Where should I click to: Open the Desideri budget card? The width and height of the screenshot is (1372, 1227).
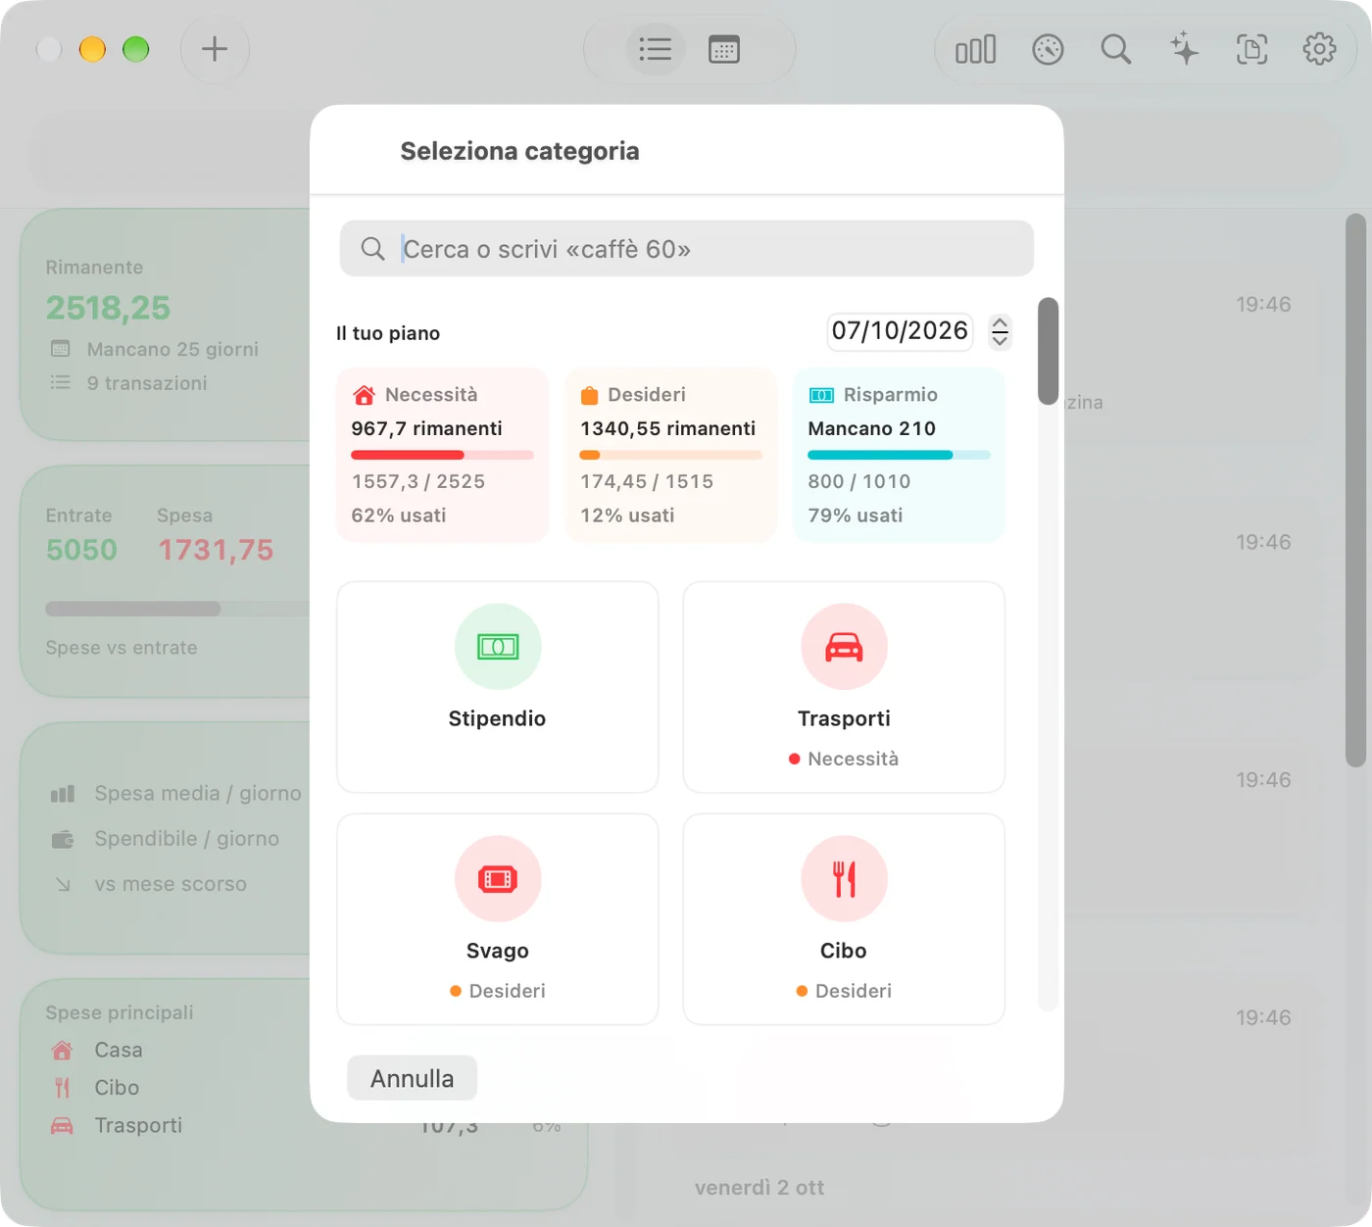671,455
